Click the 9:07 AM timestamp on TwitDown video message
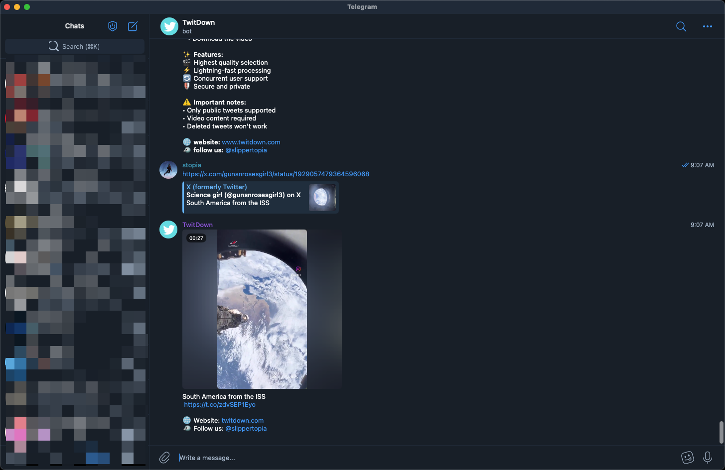The width and height of the screenshot is (725, 470). coord(702,225)
